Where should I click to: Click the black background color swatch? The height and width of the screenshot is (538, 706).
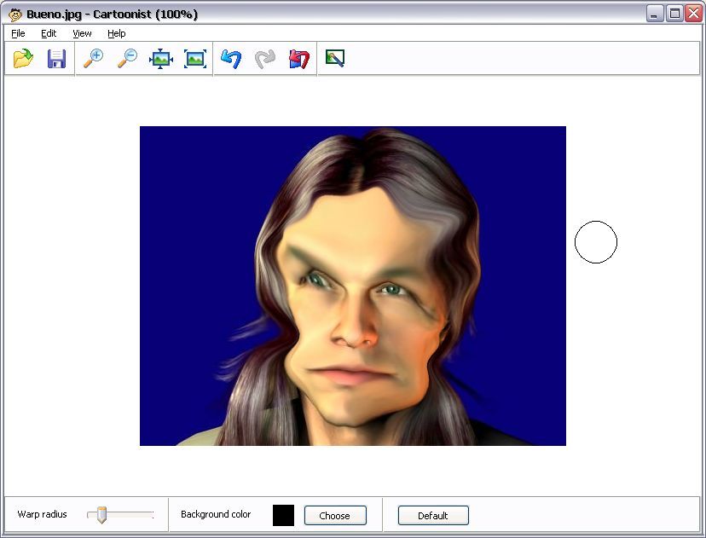click(283, 515)
